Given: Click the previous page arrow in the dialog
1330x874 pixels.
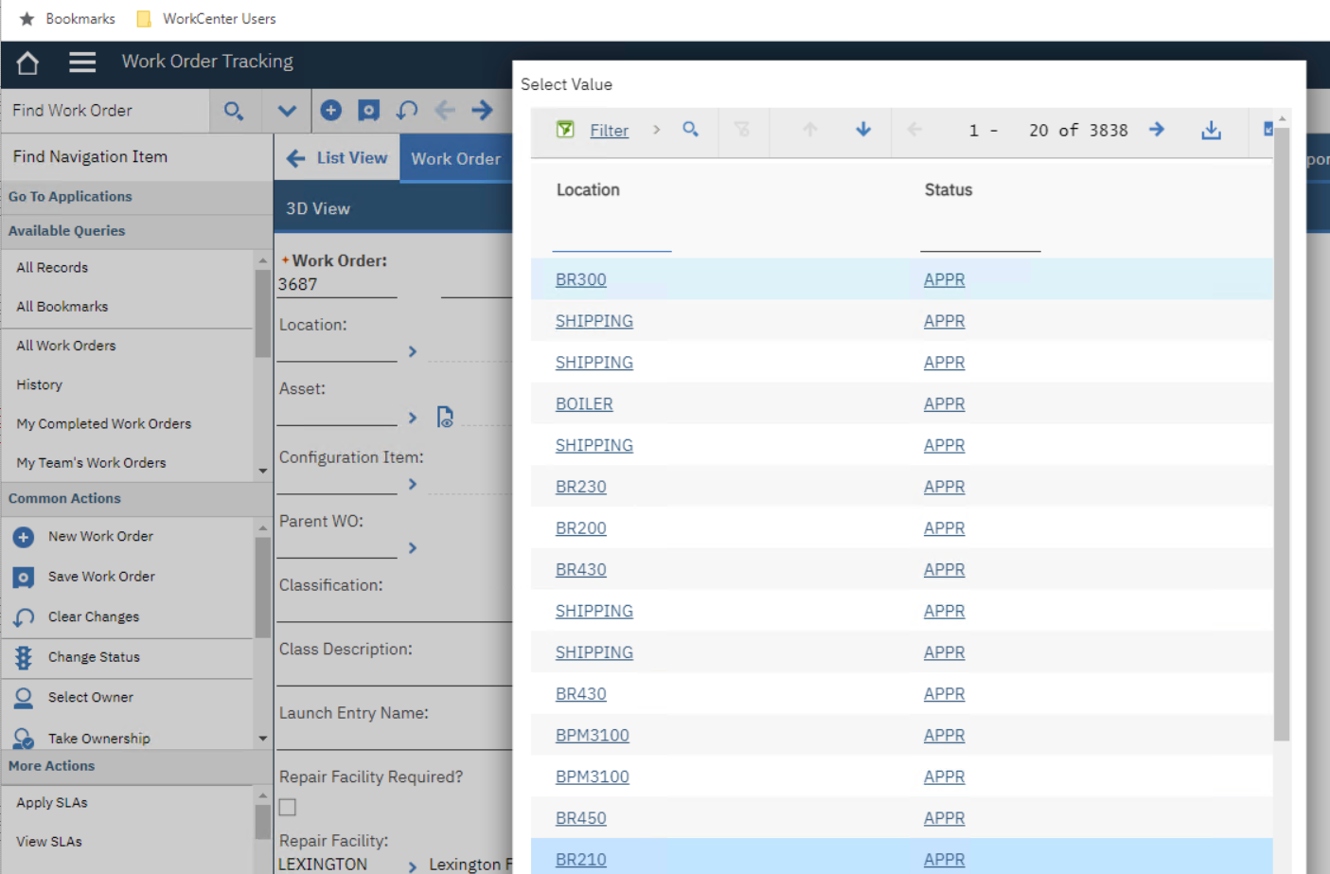Looking at the screenshot, I should (x=914, y=130).
